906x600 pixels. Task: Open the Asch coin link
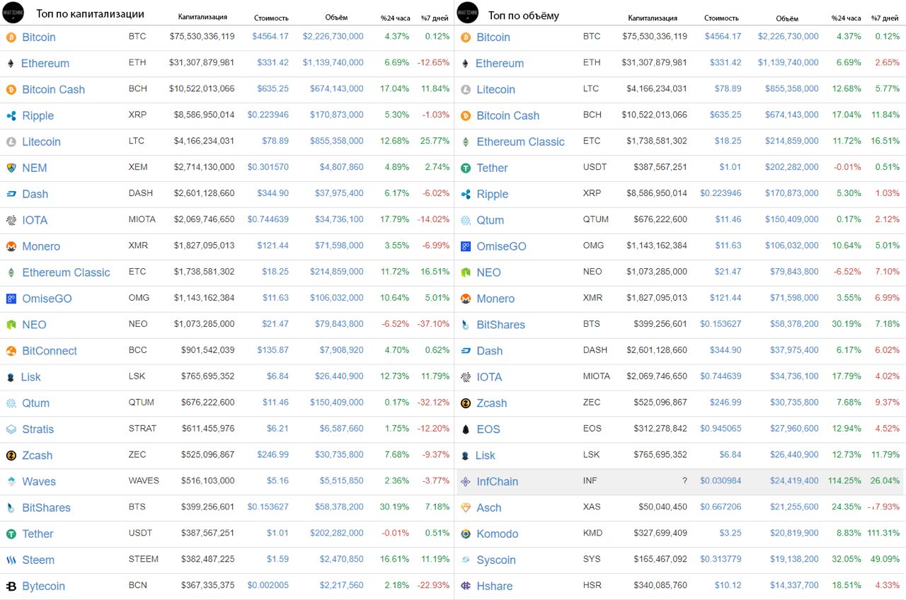tap(489, 508)
